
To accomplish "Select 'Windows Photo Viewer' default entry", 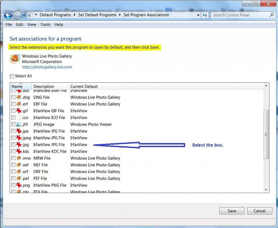I will (91, 124).
